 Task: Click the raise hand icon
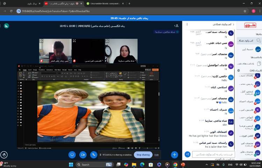point(4,154)
